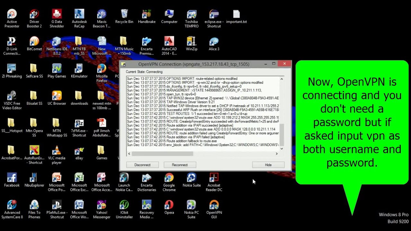This screenshot has height=231, width=411.
Task: Click log's horizontal scrollbar right arrow
Action: [x=276, y=154]
